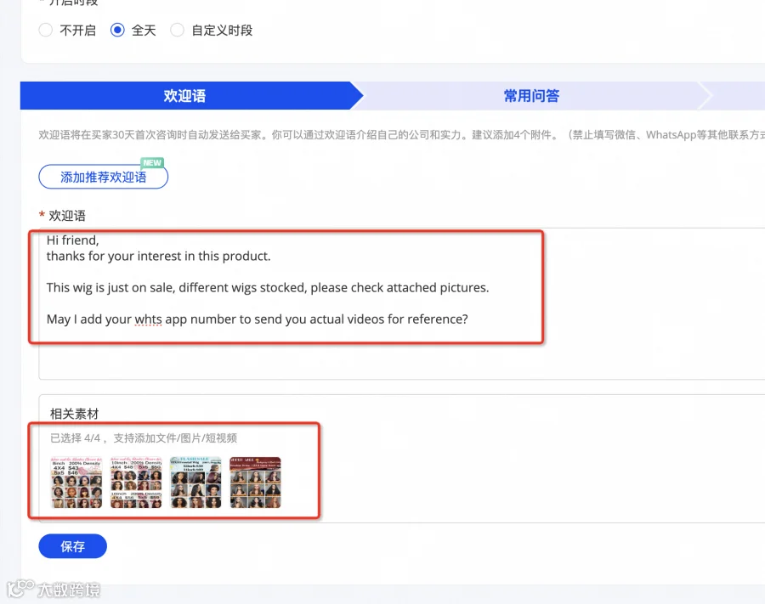765x604 pixels.
Task: Click the arrow chevron right of 常用问答
Action: (x=705, y=95)
